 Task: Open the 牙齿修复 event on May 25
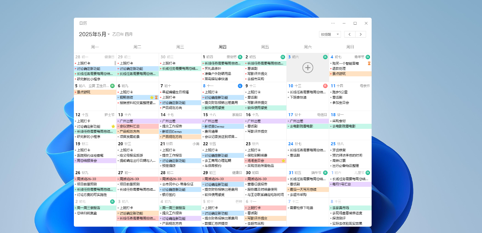coord(350,150)
